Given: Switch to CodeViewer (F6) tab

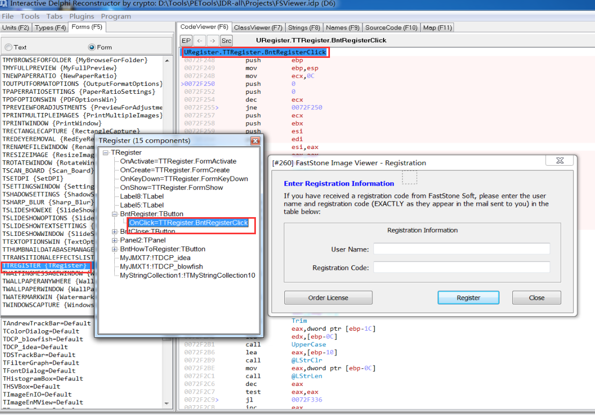Looking at the screenshot, I should click(204, 27).
